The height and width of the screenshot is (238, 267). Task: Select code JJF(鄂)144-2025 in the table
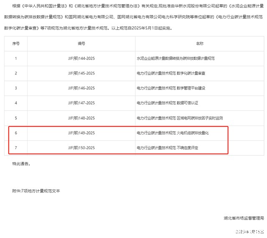(x=81, y=58)
